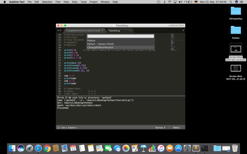This screenshot has height=154, width=247.
Task: Go to previous tab with left arrow
Action: [58, 30]
